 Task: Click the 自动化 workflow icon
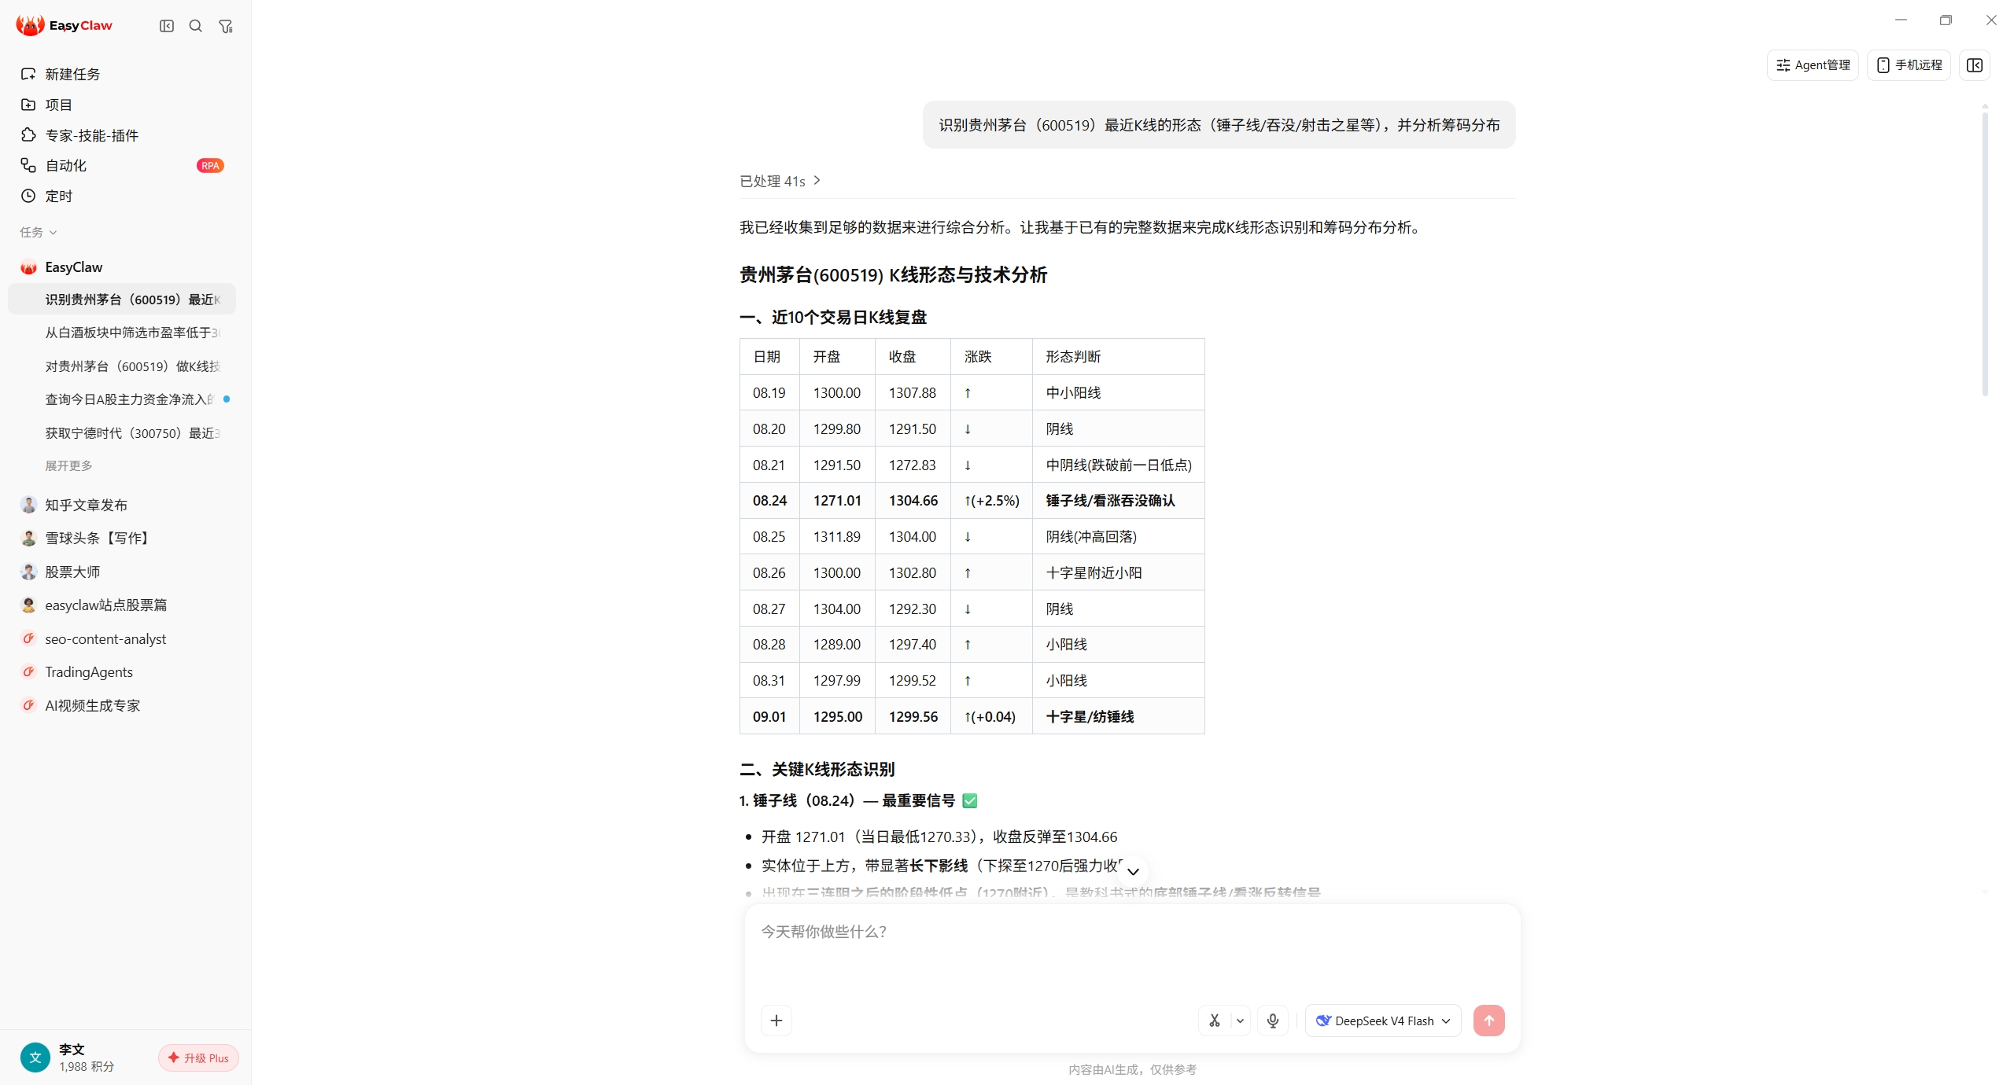[28, 165]
